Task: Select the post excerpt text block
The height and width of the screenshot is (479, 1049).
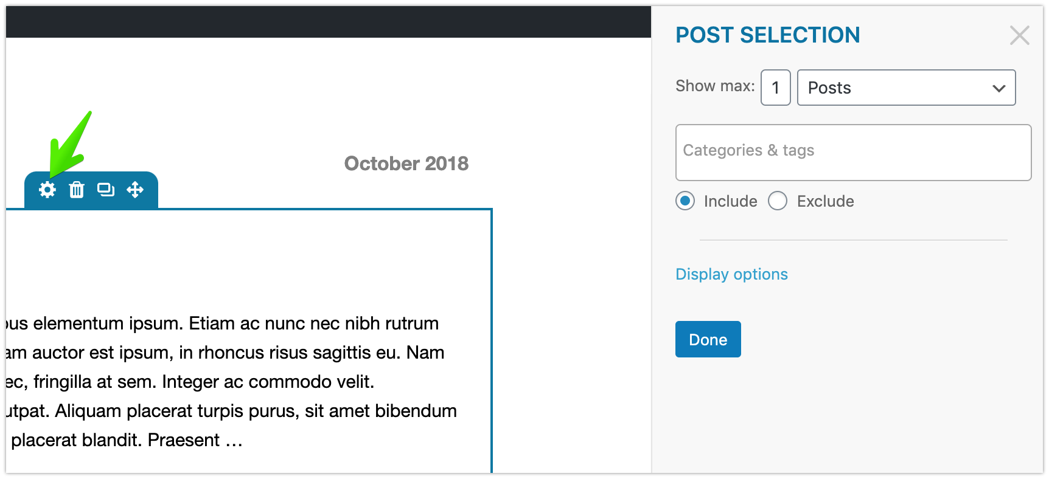Action: 231,381
